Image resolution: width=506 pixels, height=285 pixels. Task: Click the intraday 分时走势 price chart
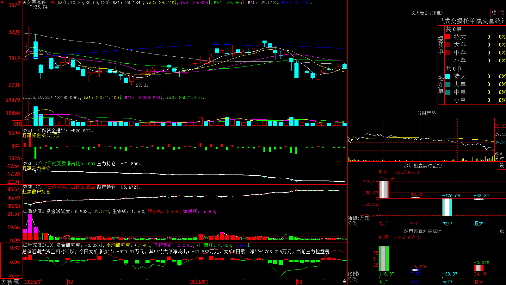pos(421,134)
